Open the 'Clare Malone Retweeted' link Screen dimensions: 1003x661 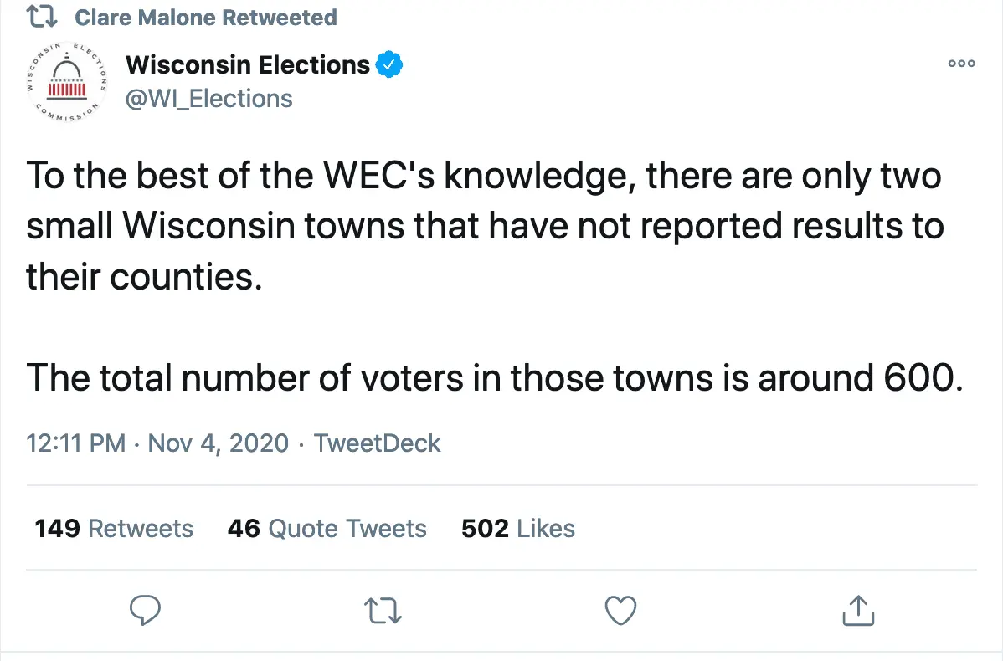point(206,18)
